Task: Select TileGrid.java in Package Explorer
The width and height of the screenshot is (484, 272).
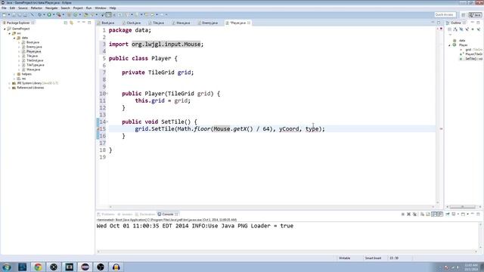Action: point(35,60)
